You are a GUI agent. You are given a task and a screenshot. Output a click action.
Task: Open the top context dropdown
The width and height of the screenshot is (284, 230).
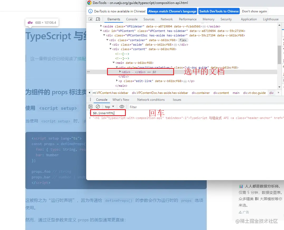point(110,107)
